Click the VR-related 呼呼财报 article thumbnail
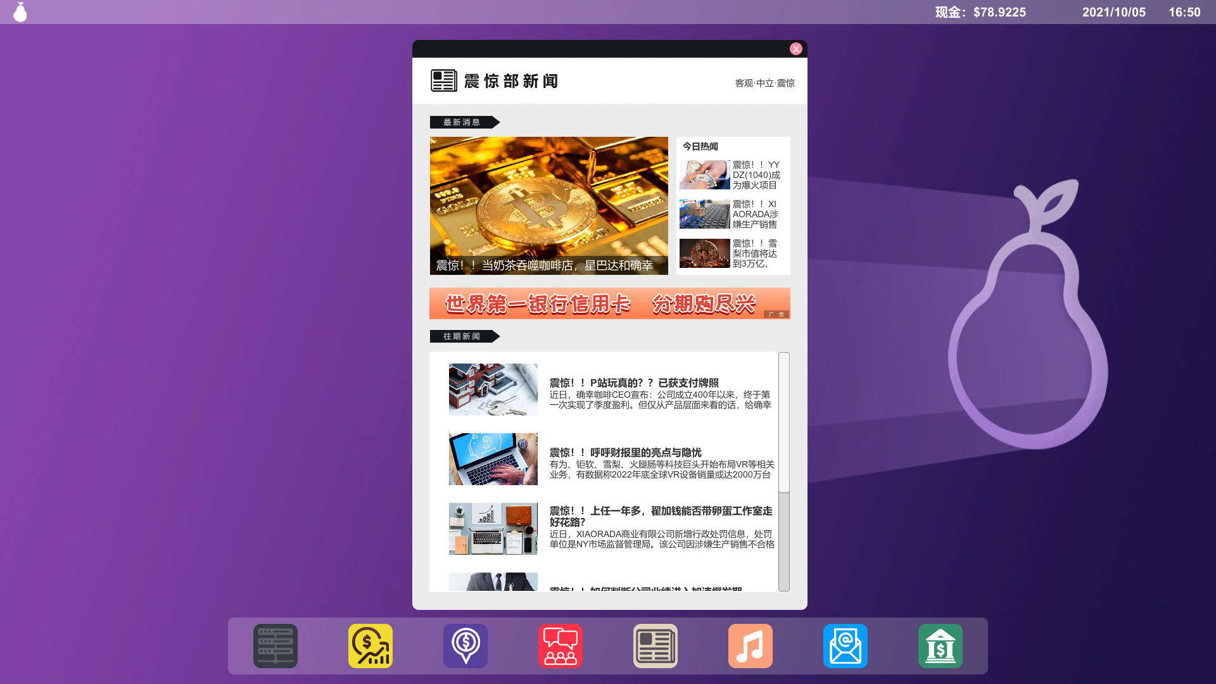1216x684 pixels. (493, 459)
